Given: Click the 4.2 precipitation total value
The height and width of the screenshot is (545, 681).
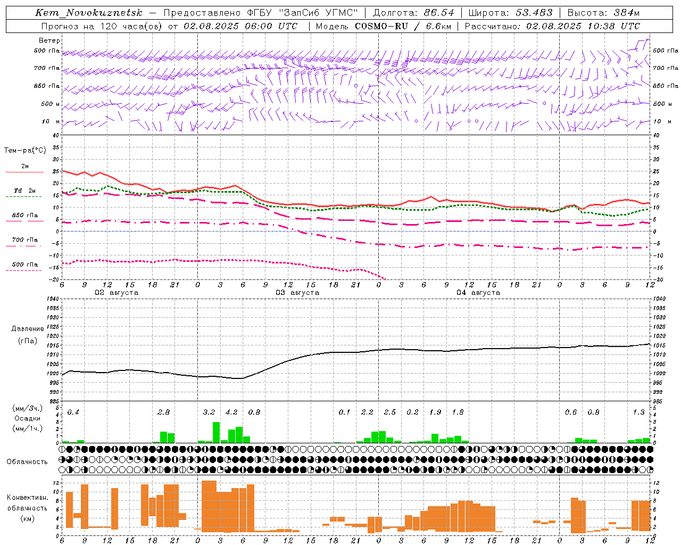Looking at the screenshot, I should click(231, 412).
